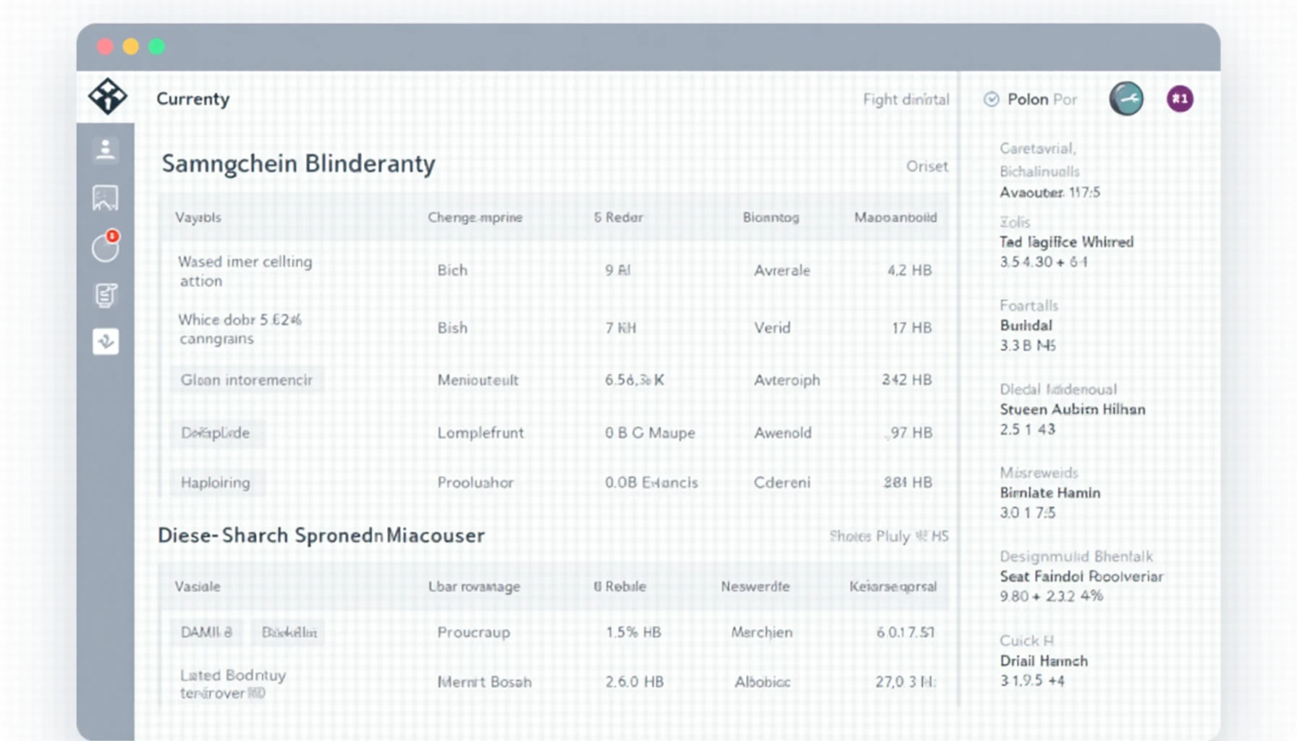Image resolution: width=1297 pixels, height=741 pixels.
Task: Sort by Chenge mprine column header
Action: [475, 217]
